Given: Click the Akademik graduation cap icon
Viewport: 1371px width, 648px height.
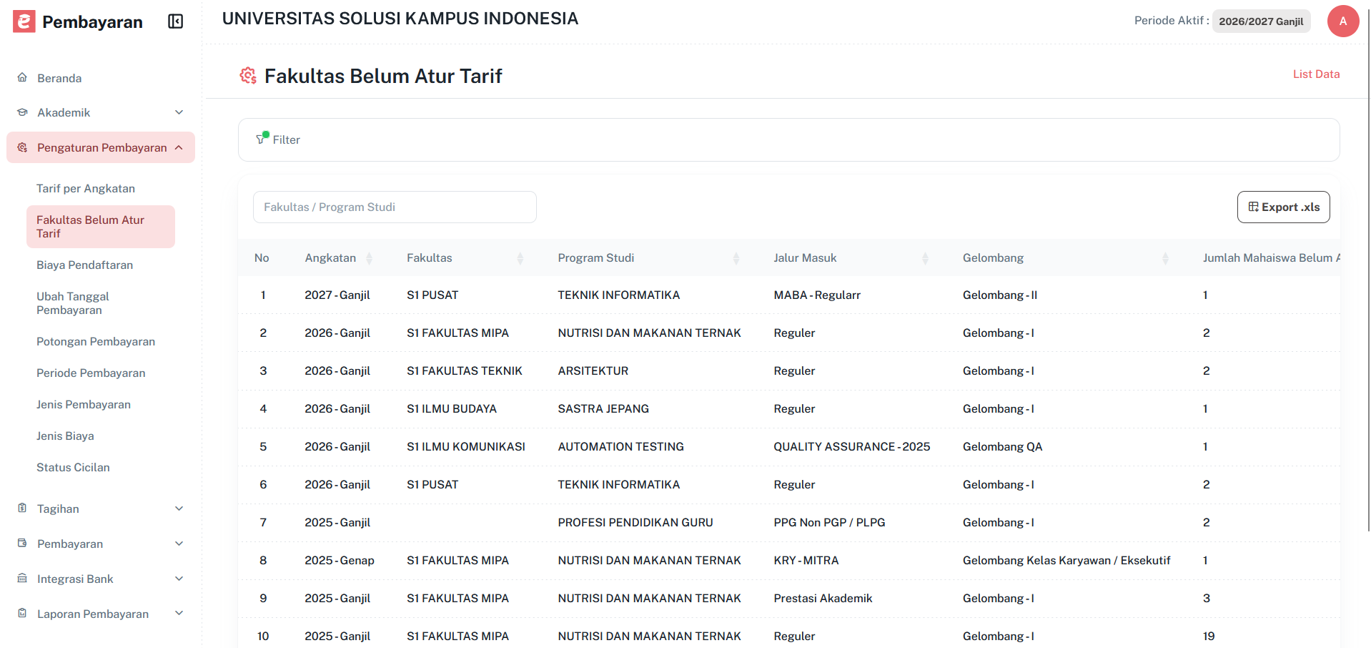Looking at the screenshot, I should (x=22, y=112).
